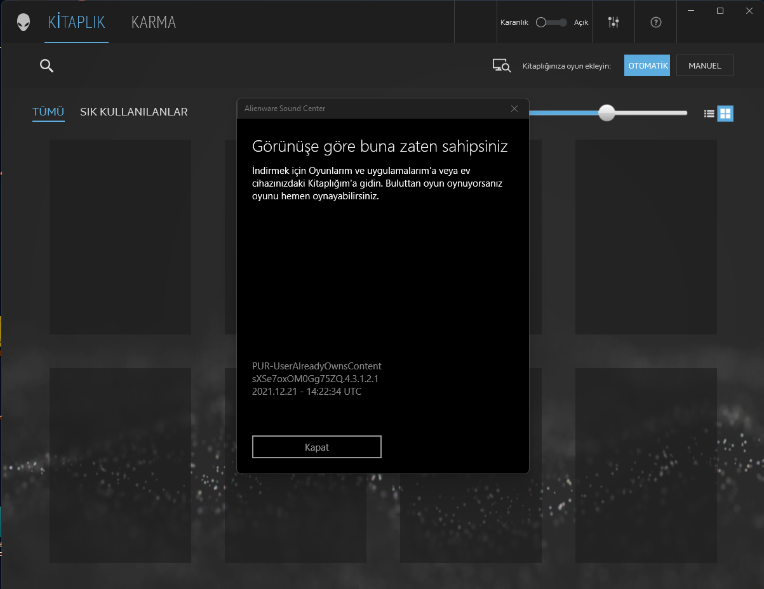The image size is (764, 589).
Task: Switch to grid view icon
Action: pos(725,114)
